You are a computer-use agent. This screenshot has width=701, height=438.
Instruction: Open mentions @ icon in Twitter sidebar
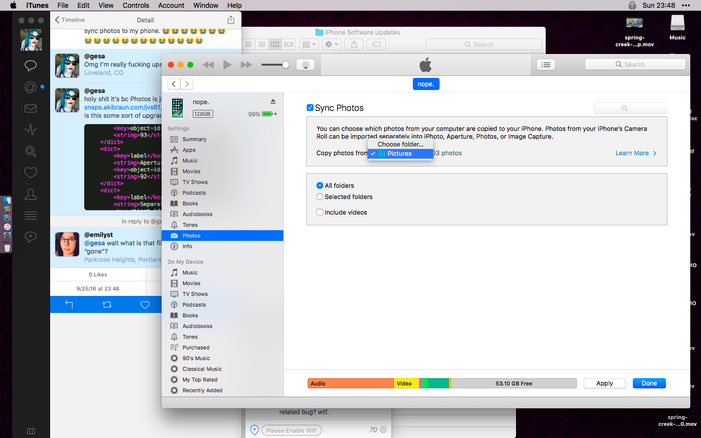coord(31,87)
